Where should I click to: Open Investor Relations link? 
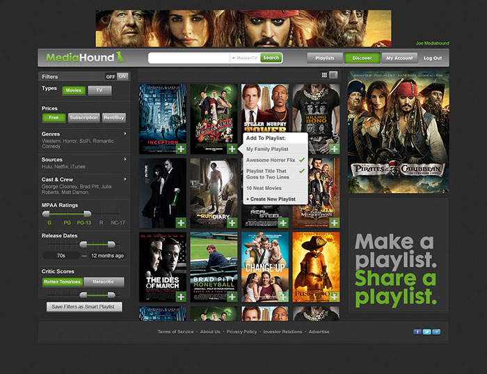coord(282,332)
